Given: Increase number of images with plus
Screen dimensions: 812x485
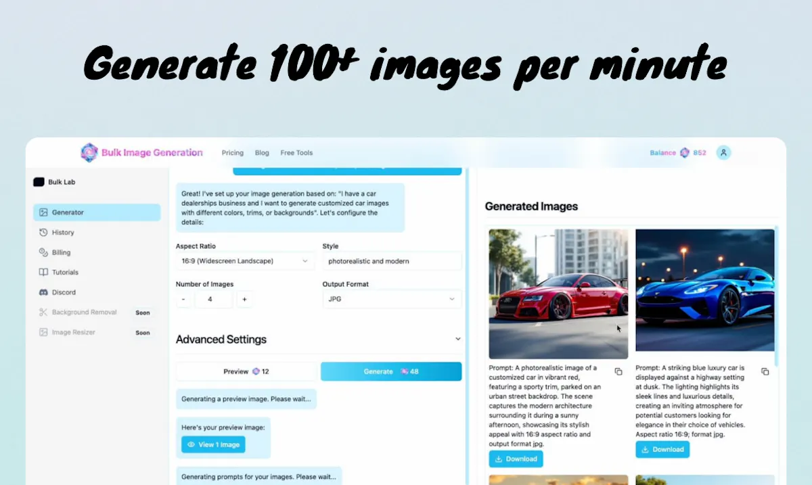Looking at the screenshot, I should point(244,299).
